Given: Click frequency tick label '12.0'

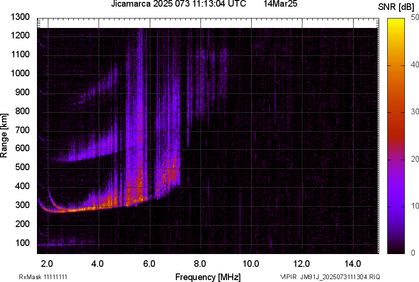Looking at the screenshot, I should point(302,264).
